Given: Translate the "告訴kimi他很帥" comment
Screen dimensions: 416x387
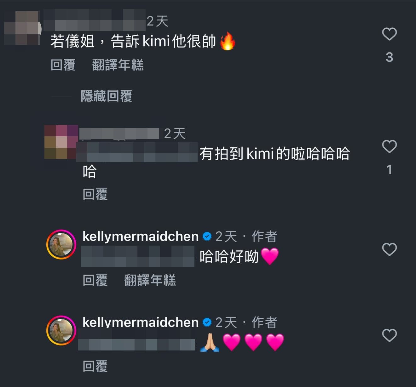Looking at the screenshot, I should 118,65.
